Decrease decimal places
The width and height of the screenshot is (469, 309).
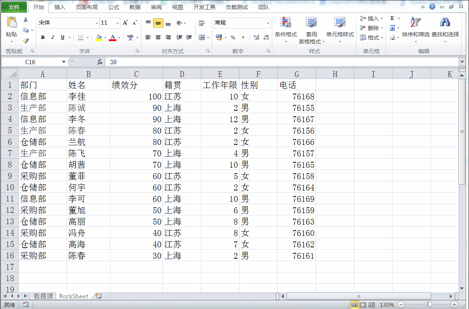[267, 37]
